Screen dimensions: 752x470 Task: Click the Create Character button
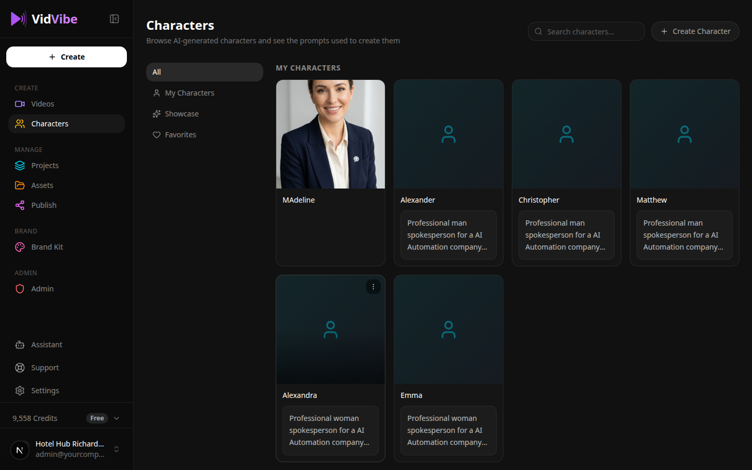(695, 31)
